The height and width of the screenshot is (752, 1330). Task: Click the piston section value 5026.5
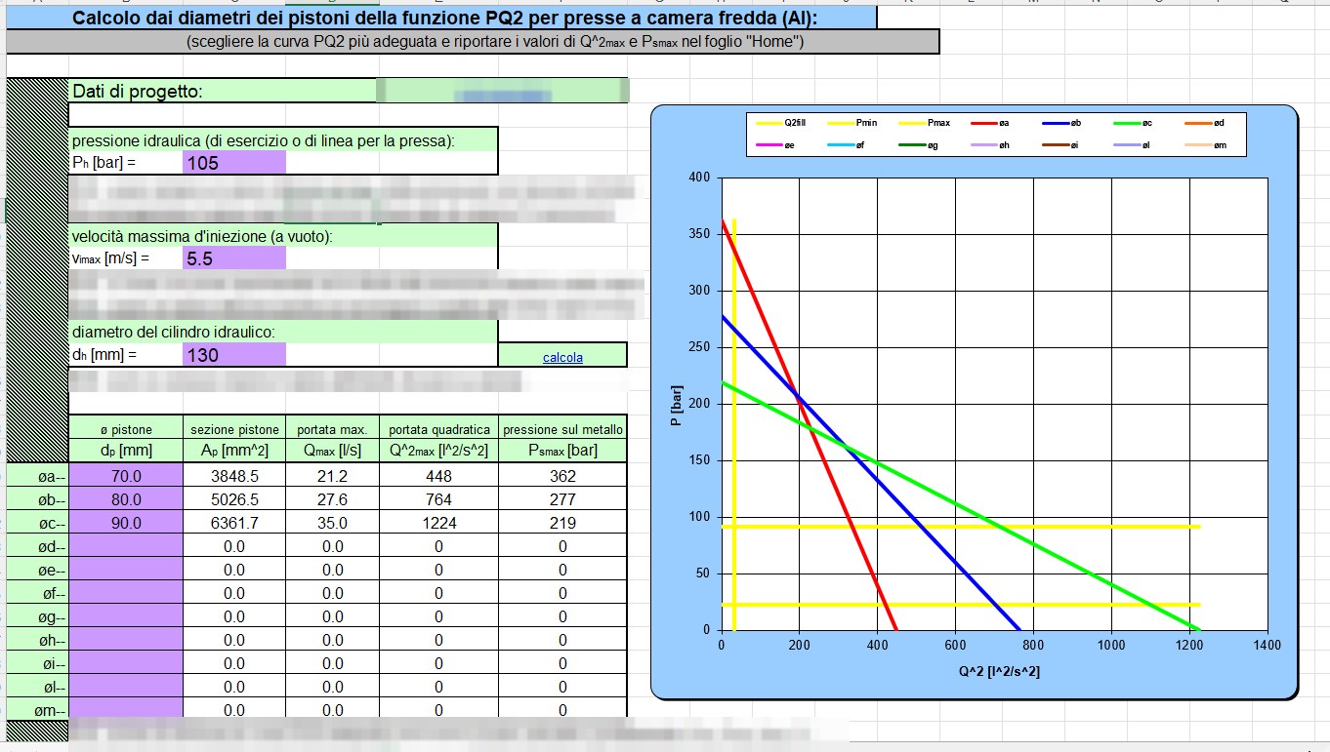[234, 499]
